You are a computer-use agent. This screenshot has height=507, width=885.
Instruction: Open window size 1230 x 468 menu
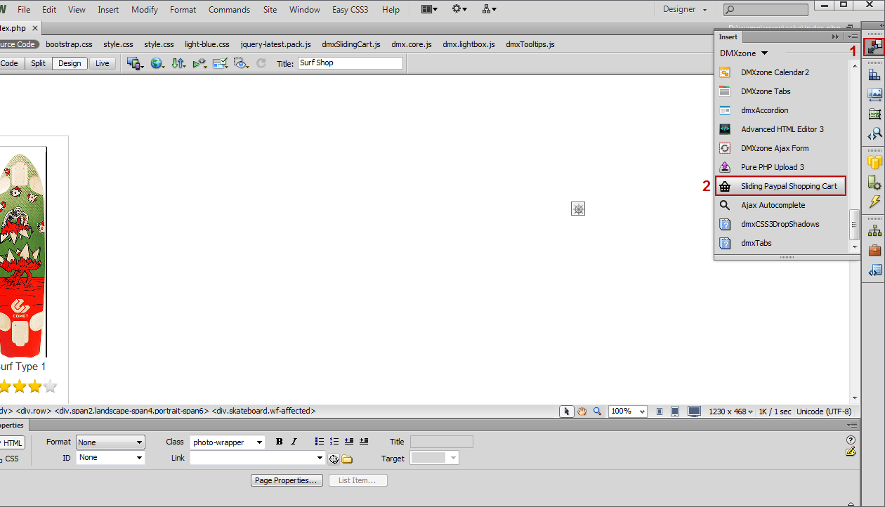tap(731, 411)
